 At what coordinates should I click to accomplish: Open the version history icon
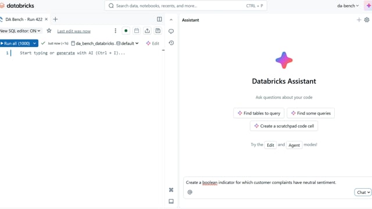click(x=171, y=43)
